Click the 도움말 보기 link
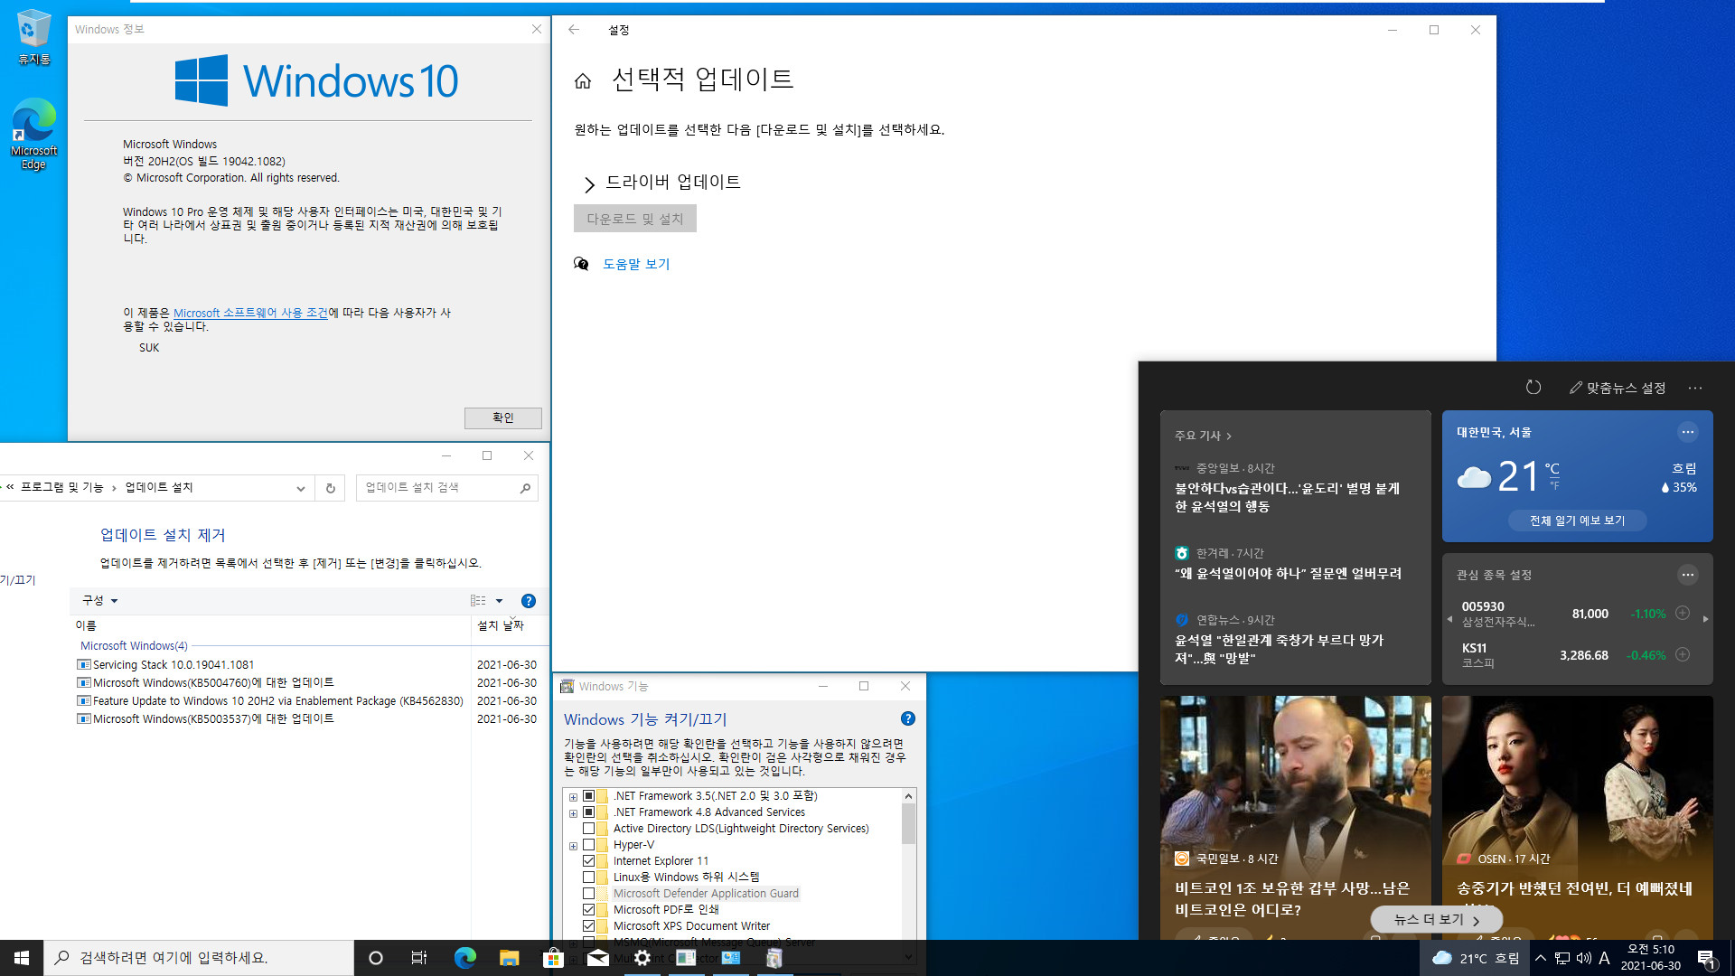The image size is (1735, 976). coord(636,264)
